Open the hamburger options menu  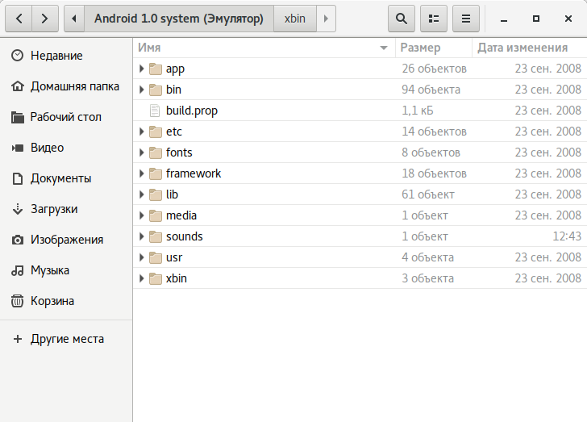(x=466, y=19)
